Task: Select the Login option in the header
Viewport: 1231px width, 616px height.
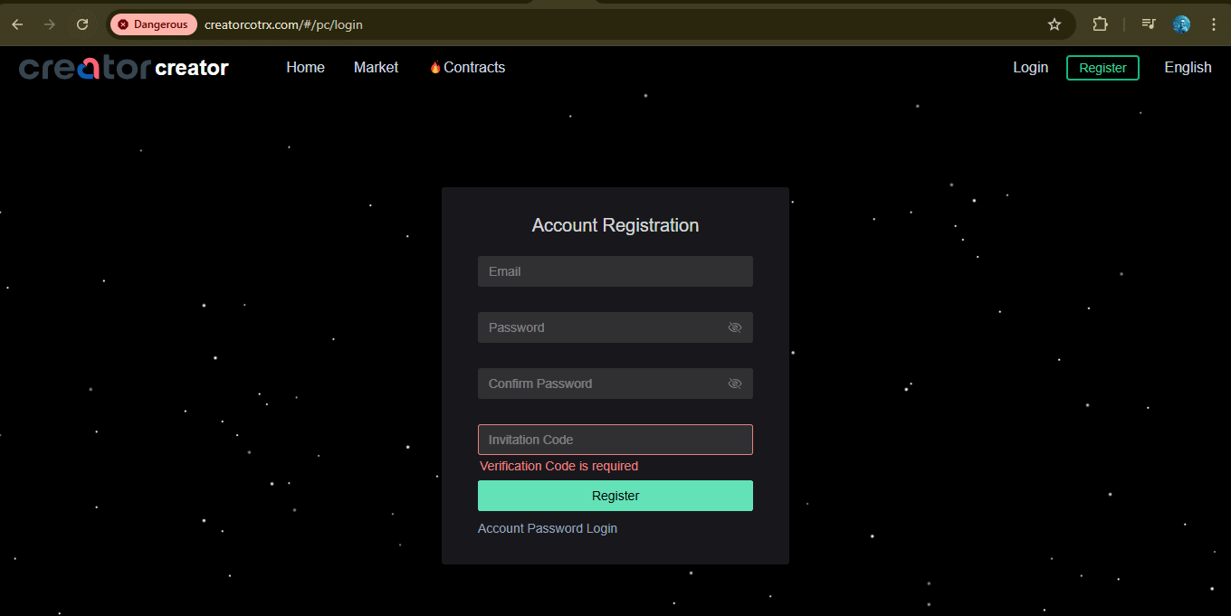Action: click(x=1030, y=67)
